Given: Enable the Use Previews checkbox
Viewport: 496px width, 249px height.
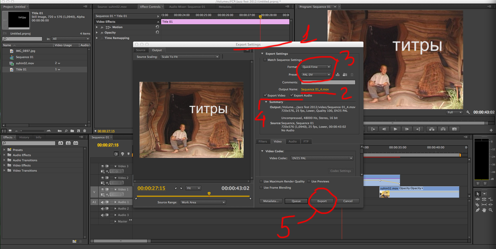Looking at the screenshot, I should (x=309, y=181).
